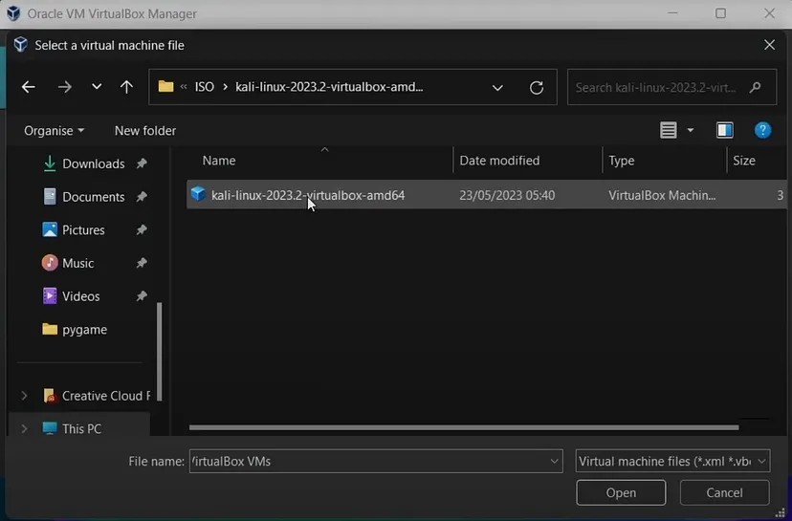The width and height of the screenshot is (792, 521).
Task: Change view using the view layout icon
Action: [669, 130]
